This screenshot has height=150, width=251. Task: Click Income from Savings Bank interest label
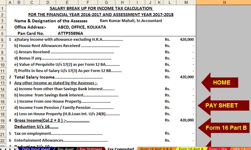[x=66, y=95]
